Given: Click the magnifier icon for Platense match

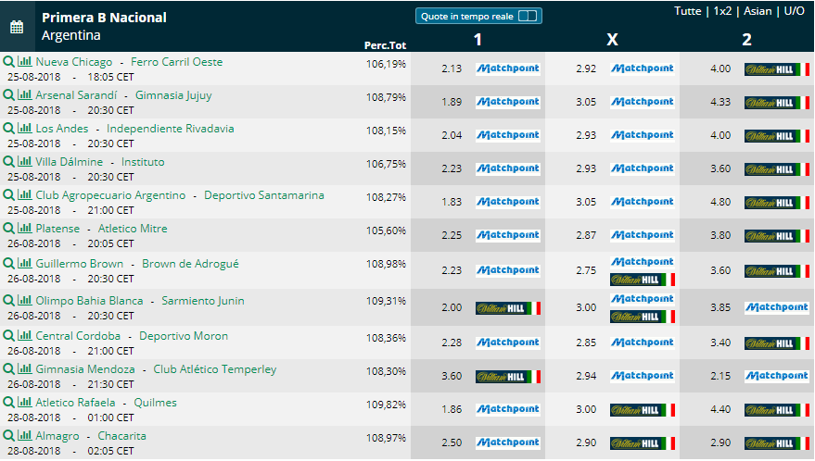Looking at the screenshot, I should click(x=8, y=229).
